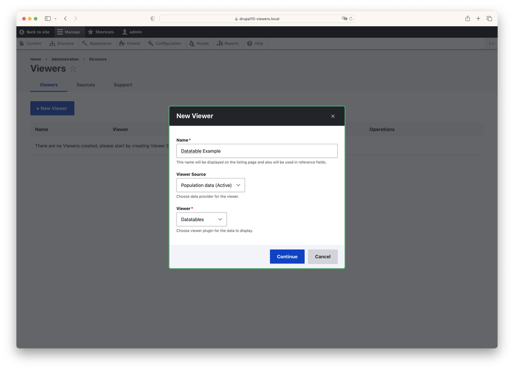Click the Continue button
The image size is (514, 370).
[287, 257]
